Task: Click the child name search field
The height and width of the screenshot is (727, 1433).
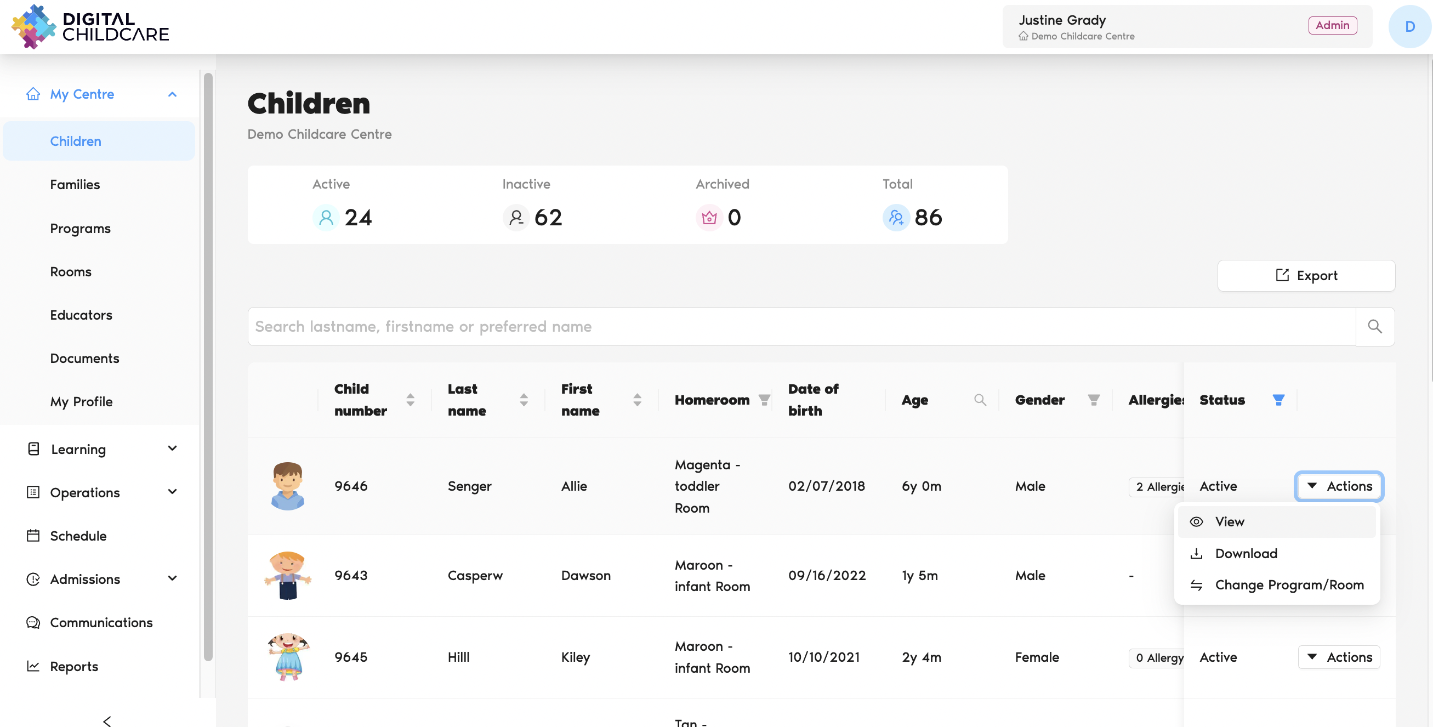Action: point(801,327)
